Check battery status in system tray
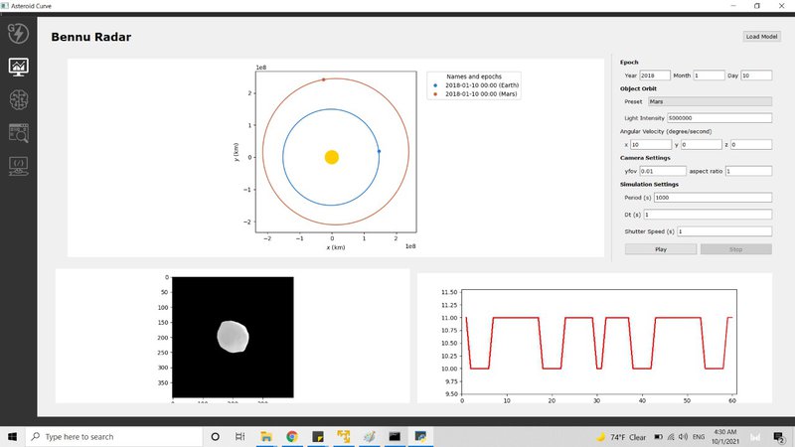The height and width of the screenshot is (447, 795). click(x=658, y=437)
